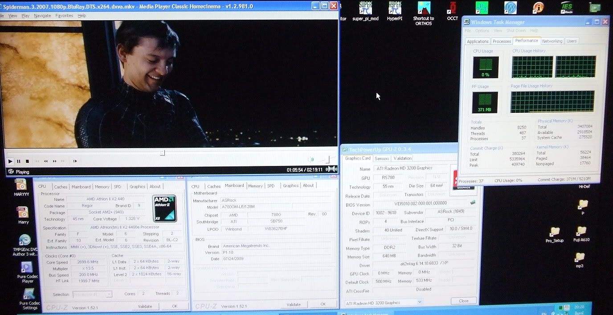Open the Pure Codec Settings desktop shortcut

point(29,299)
